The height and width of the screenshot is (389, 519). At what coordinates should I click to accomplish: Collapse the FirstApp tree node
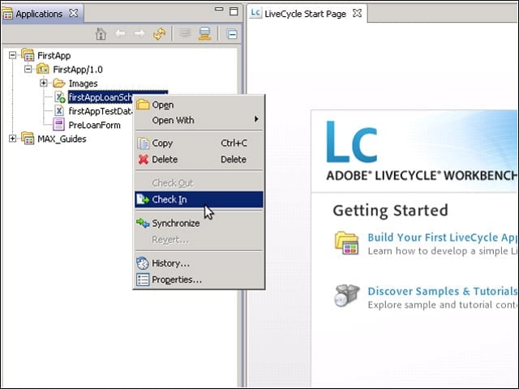pos(13,55)
